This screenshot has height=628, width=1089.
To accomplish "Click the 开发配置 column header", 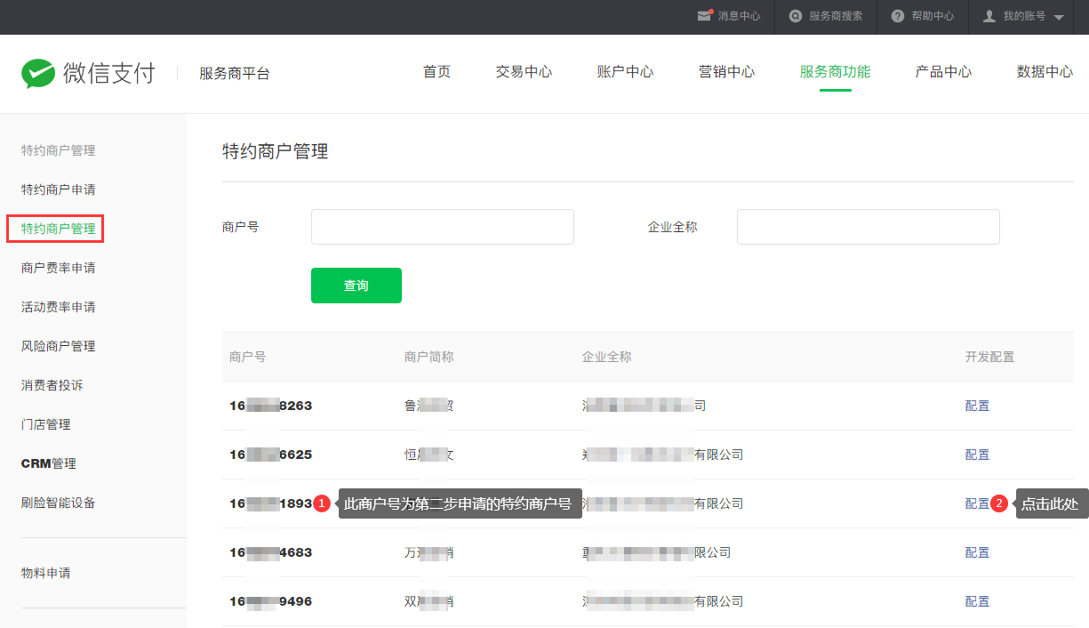I will [x=989, y=357].
